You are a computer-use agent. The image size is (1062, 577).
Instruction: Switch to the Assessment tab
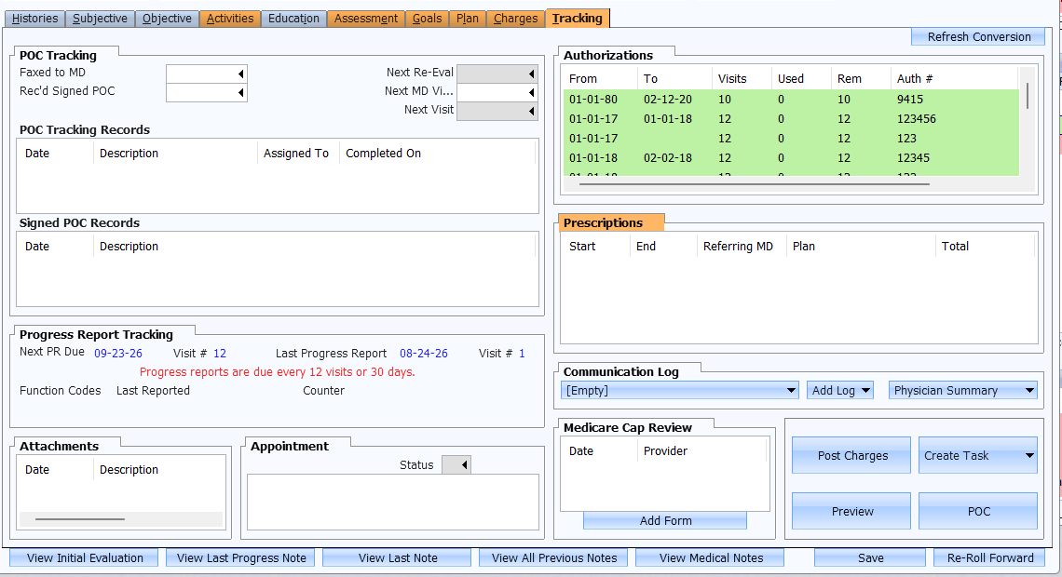click(366, 19)
